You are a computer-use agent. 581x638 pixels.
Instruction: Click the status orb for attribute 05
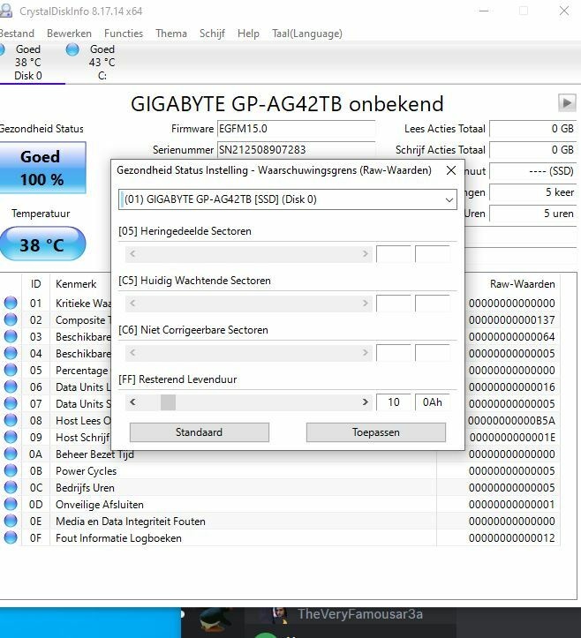point(11,370)
